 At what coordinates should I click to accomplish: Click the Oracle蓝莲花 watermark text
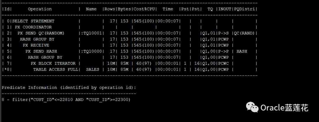coord(284,108)
